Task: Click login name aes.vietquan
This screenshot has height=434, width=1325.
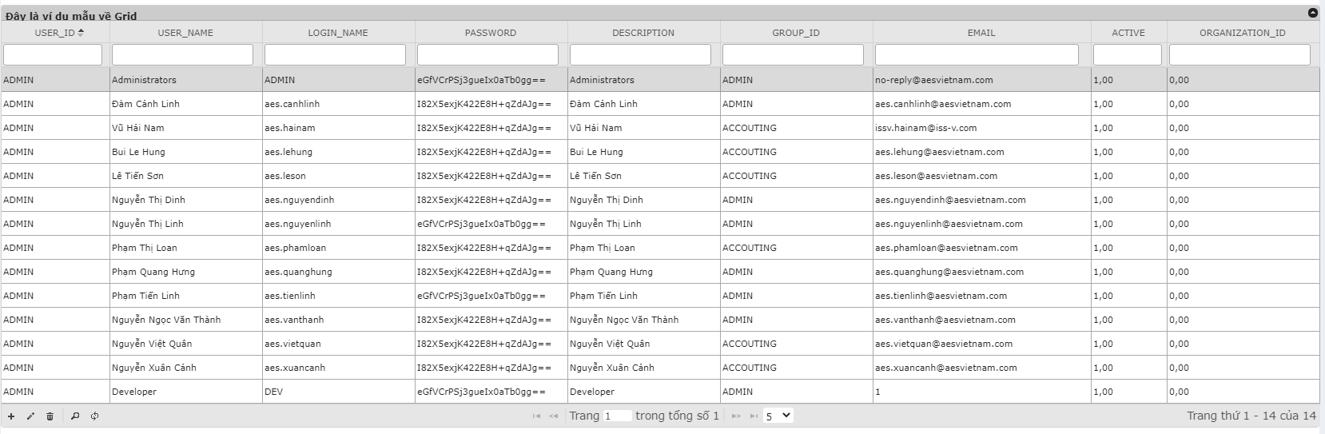Action: click(292, 344)
